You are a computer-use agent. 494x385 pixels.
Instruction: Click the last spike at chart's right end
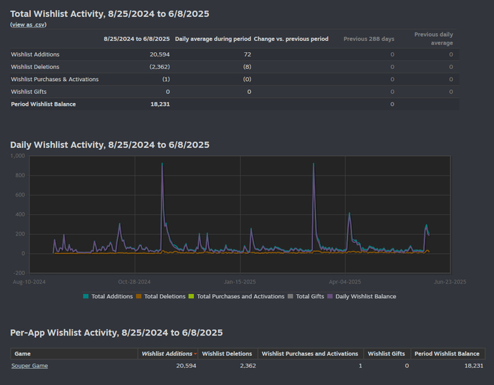[x=426, y=226]
